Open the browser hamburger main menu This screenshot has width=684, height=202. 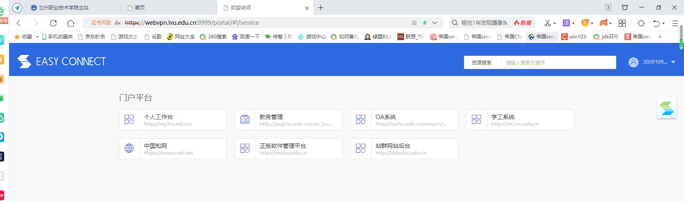pos(675,23)
